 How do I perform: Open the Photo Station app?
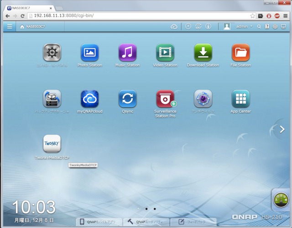point(89,53)
